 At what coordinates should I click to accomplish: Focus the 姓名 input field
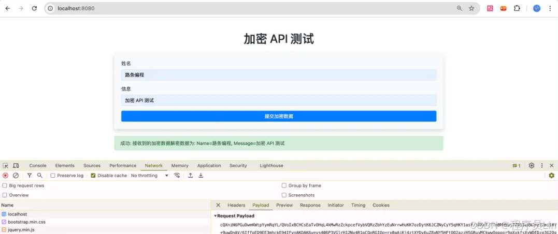coord(279,75)
